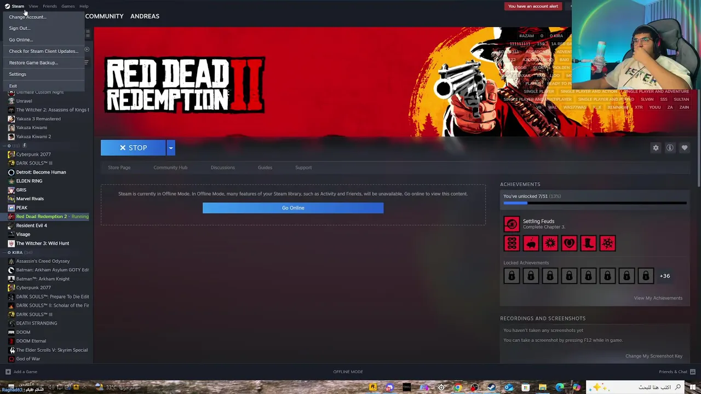The height and width of the screenshot is (394, 701).
Task: Select Batman: Arkham Knight in library
Action: point(43,279)
